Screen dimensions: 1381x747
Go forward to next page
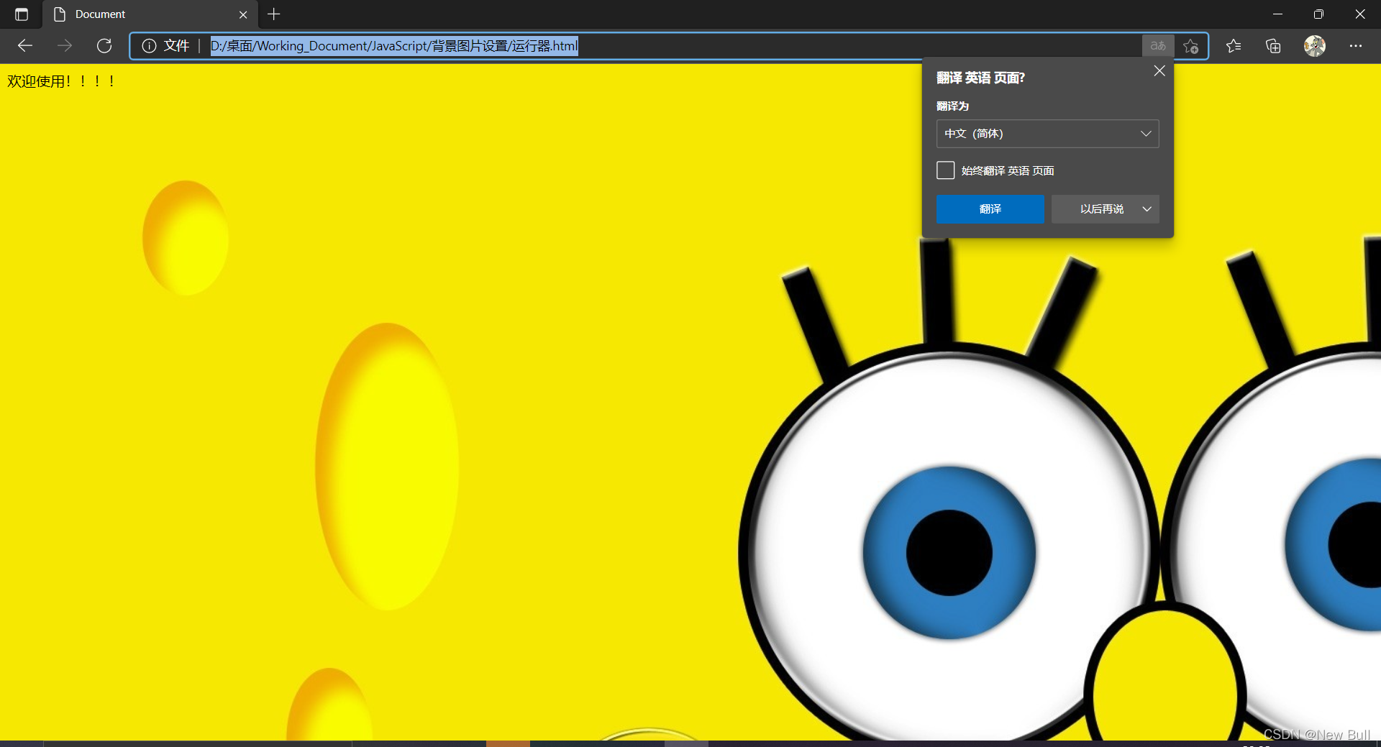tap(65, 46)
